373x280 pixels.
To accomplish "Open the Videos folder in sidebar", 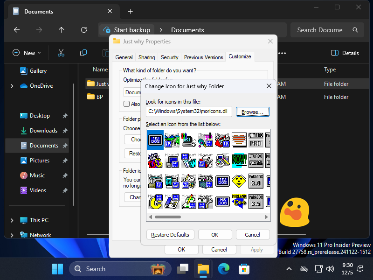I will pyautogui.click(x=37, y=190).
